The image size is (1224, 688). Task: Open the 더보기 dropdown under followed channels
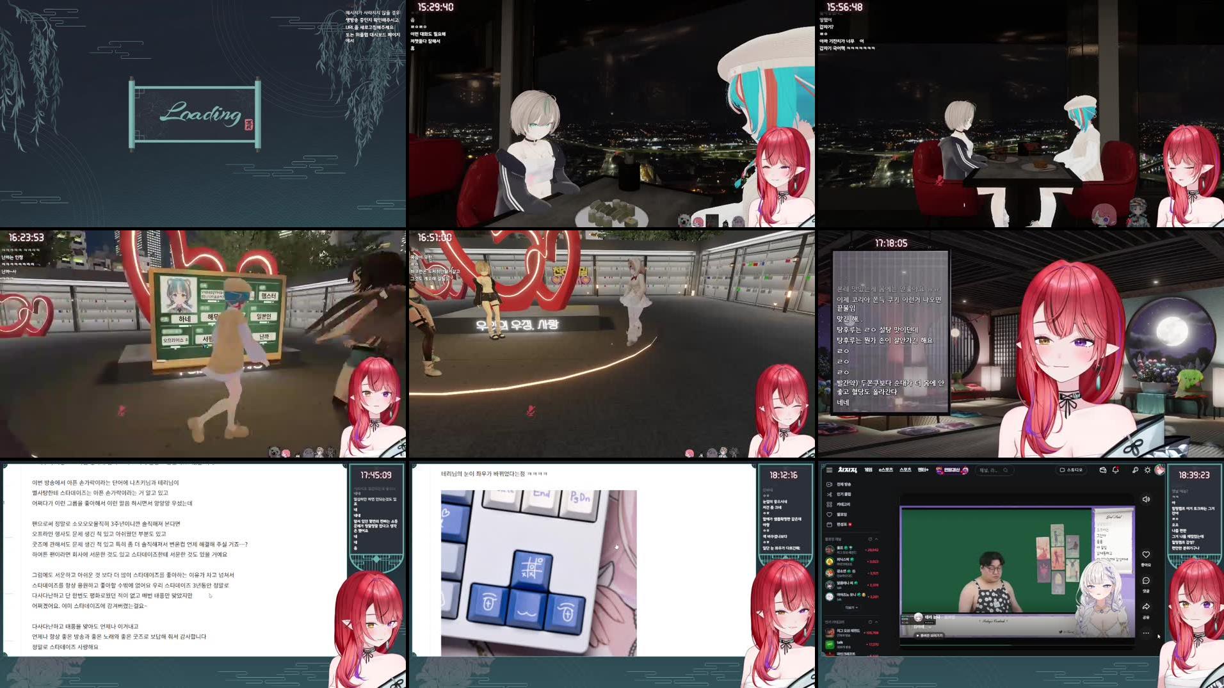851,607
